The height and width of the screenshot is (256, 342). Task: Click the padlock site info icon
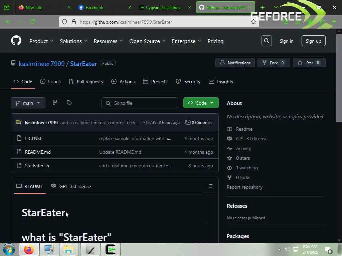pos(74,22)
